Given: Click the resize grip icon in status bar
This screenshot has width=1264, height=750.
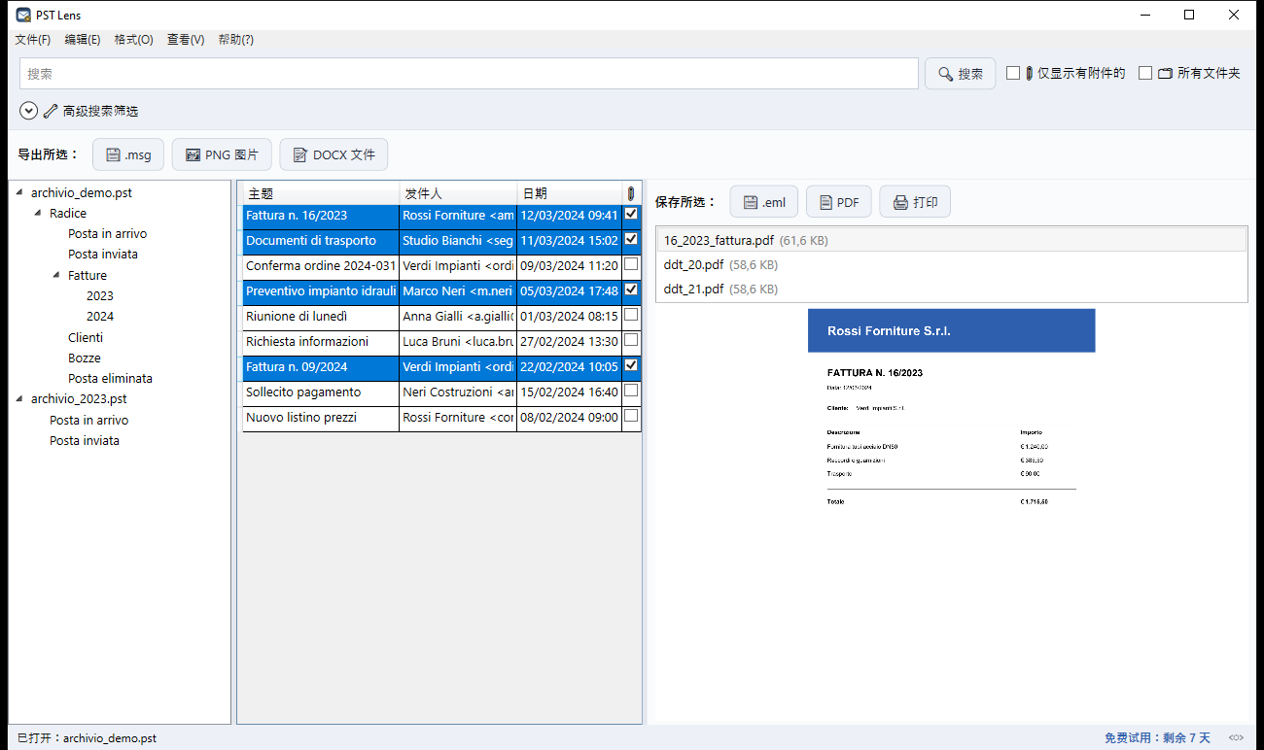Looking at the screenshot, I should (1236, 738).
